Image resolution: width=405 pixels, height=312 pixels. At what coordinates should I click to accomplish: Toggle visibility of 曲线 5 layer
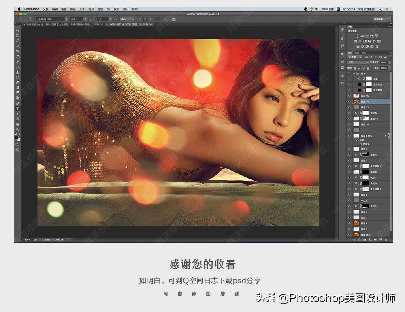click(350, 113)
